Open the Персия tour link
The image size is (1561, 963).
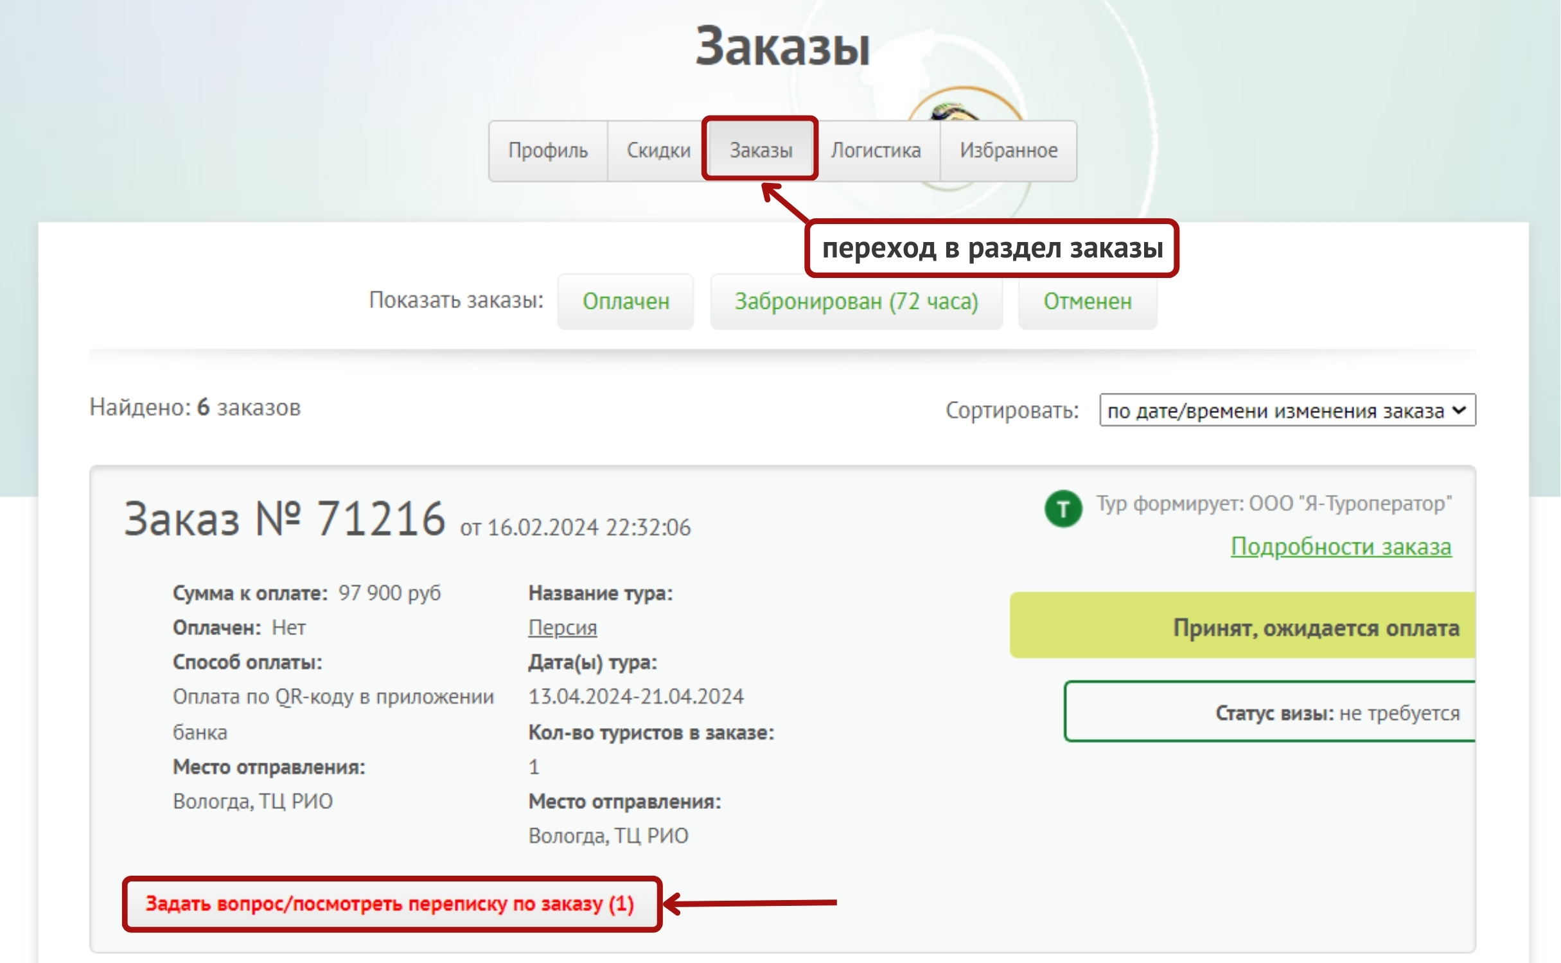[562, 627]
